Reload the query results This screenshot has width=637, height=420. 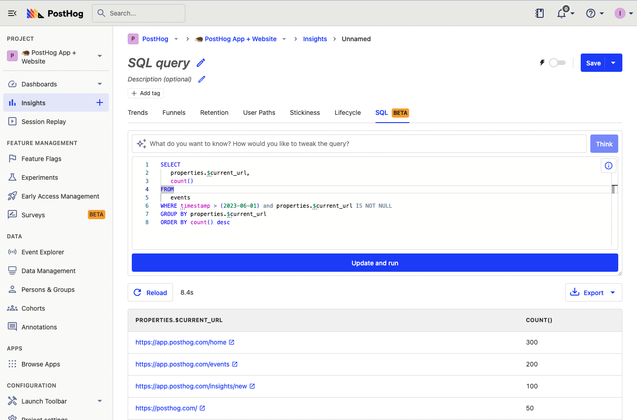[150, 292]
